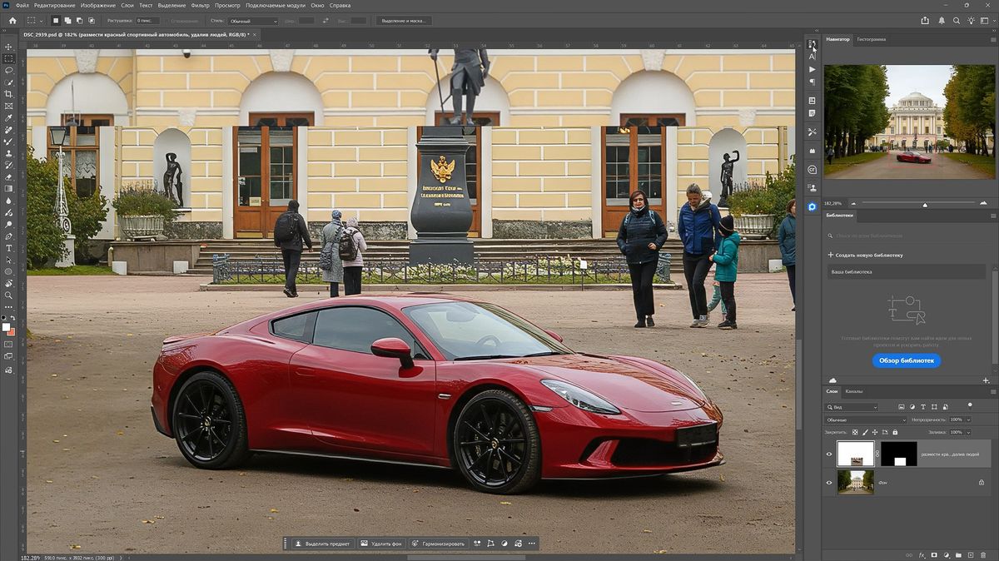Click the Обзор библиотек button
The image size is (999, 561).
click(909, 360)
